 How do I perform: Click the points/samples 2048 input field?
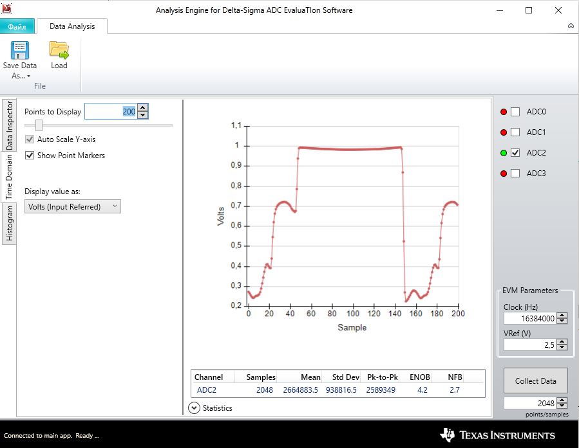coord(530,403)
